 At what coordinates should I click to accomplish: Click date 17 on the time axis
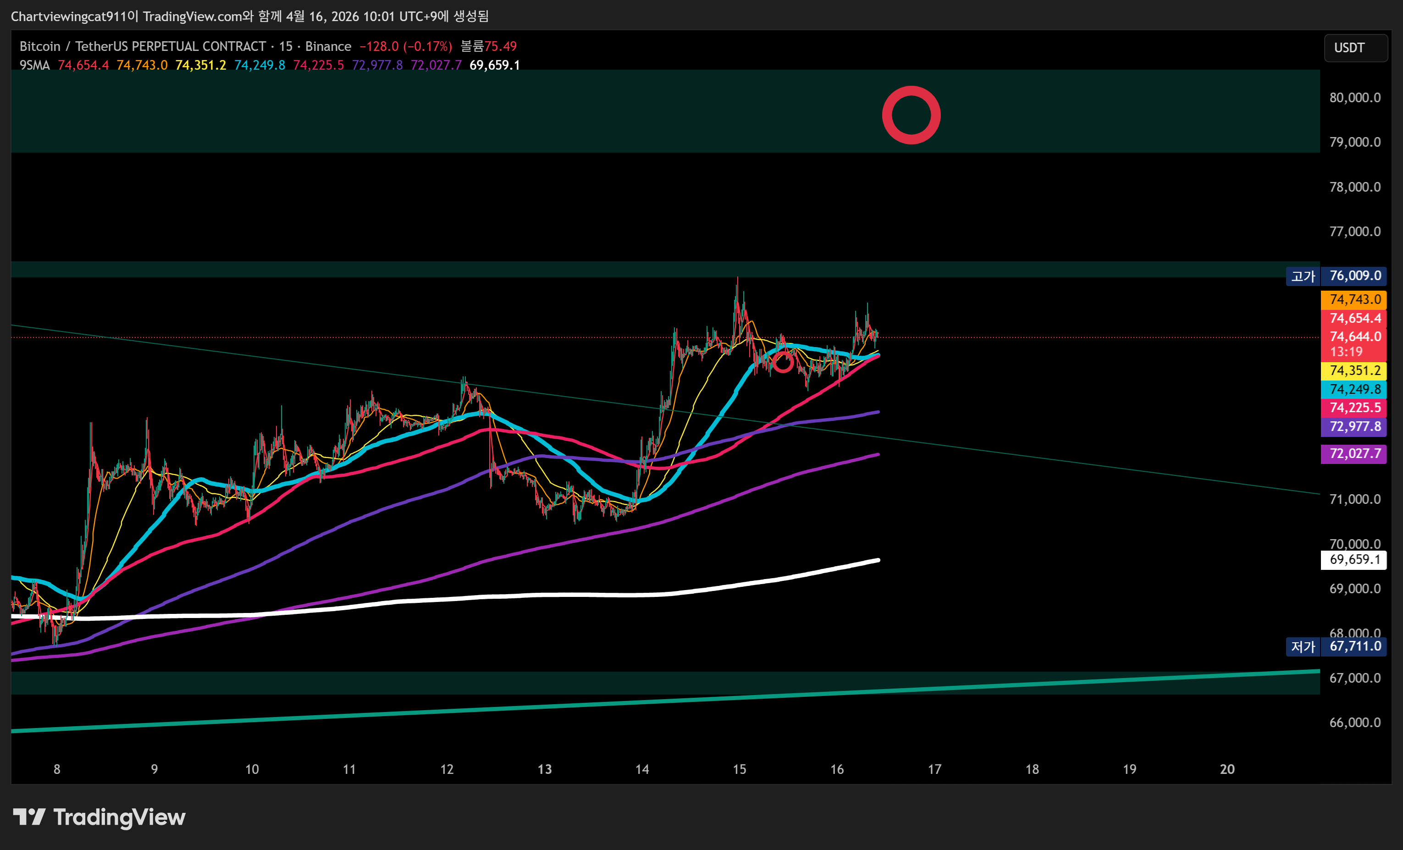click(934, 770)
